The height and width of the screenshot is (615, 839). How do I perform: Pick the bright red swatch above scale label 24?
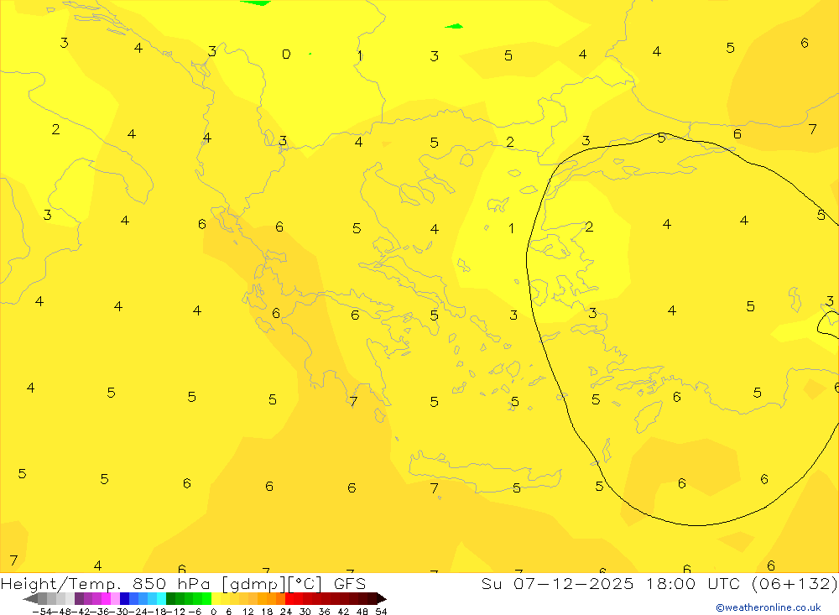[x=289, y=598]
